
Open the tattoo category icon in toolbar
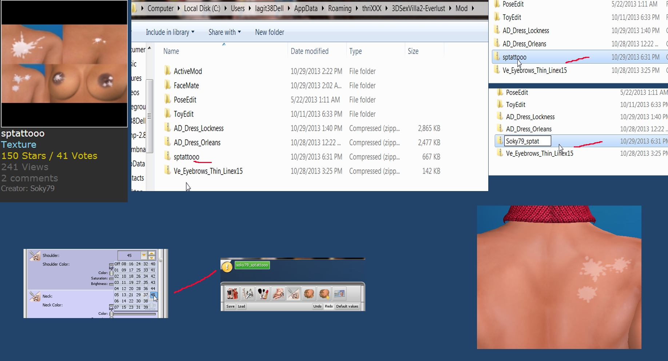click(294, 293)
